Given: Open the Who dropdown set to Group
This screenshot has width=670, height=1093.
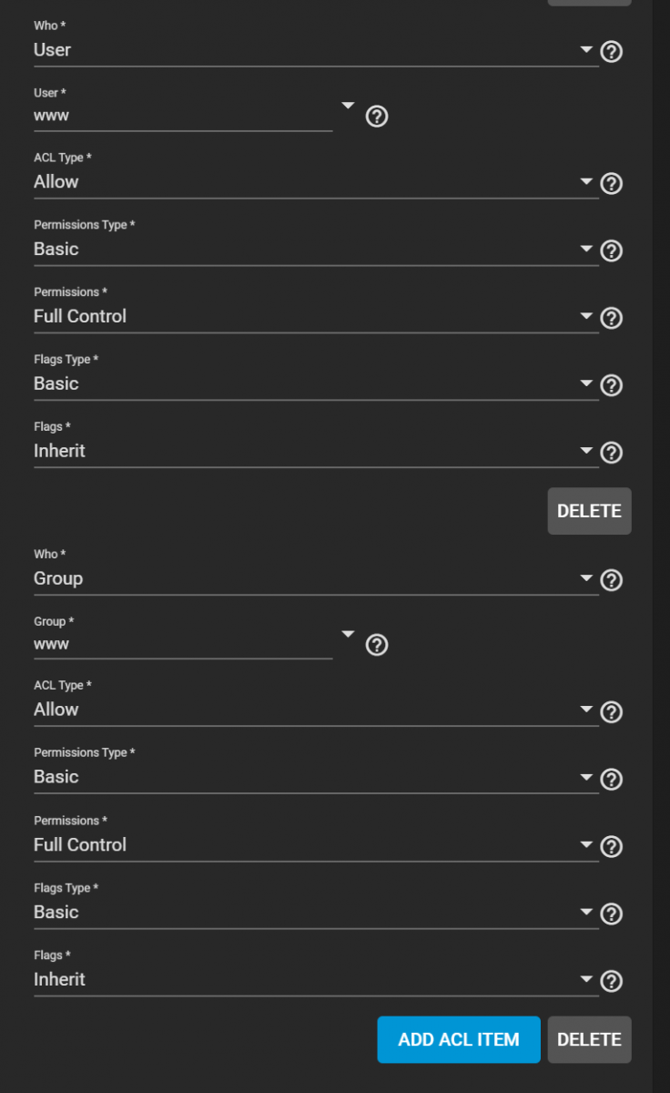Looking at the screenshot, I should [x=316, y=578].
